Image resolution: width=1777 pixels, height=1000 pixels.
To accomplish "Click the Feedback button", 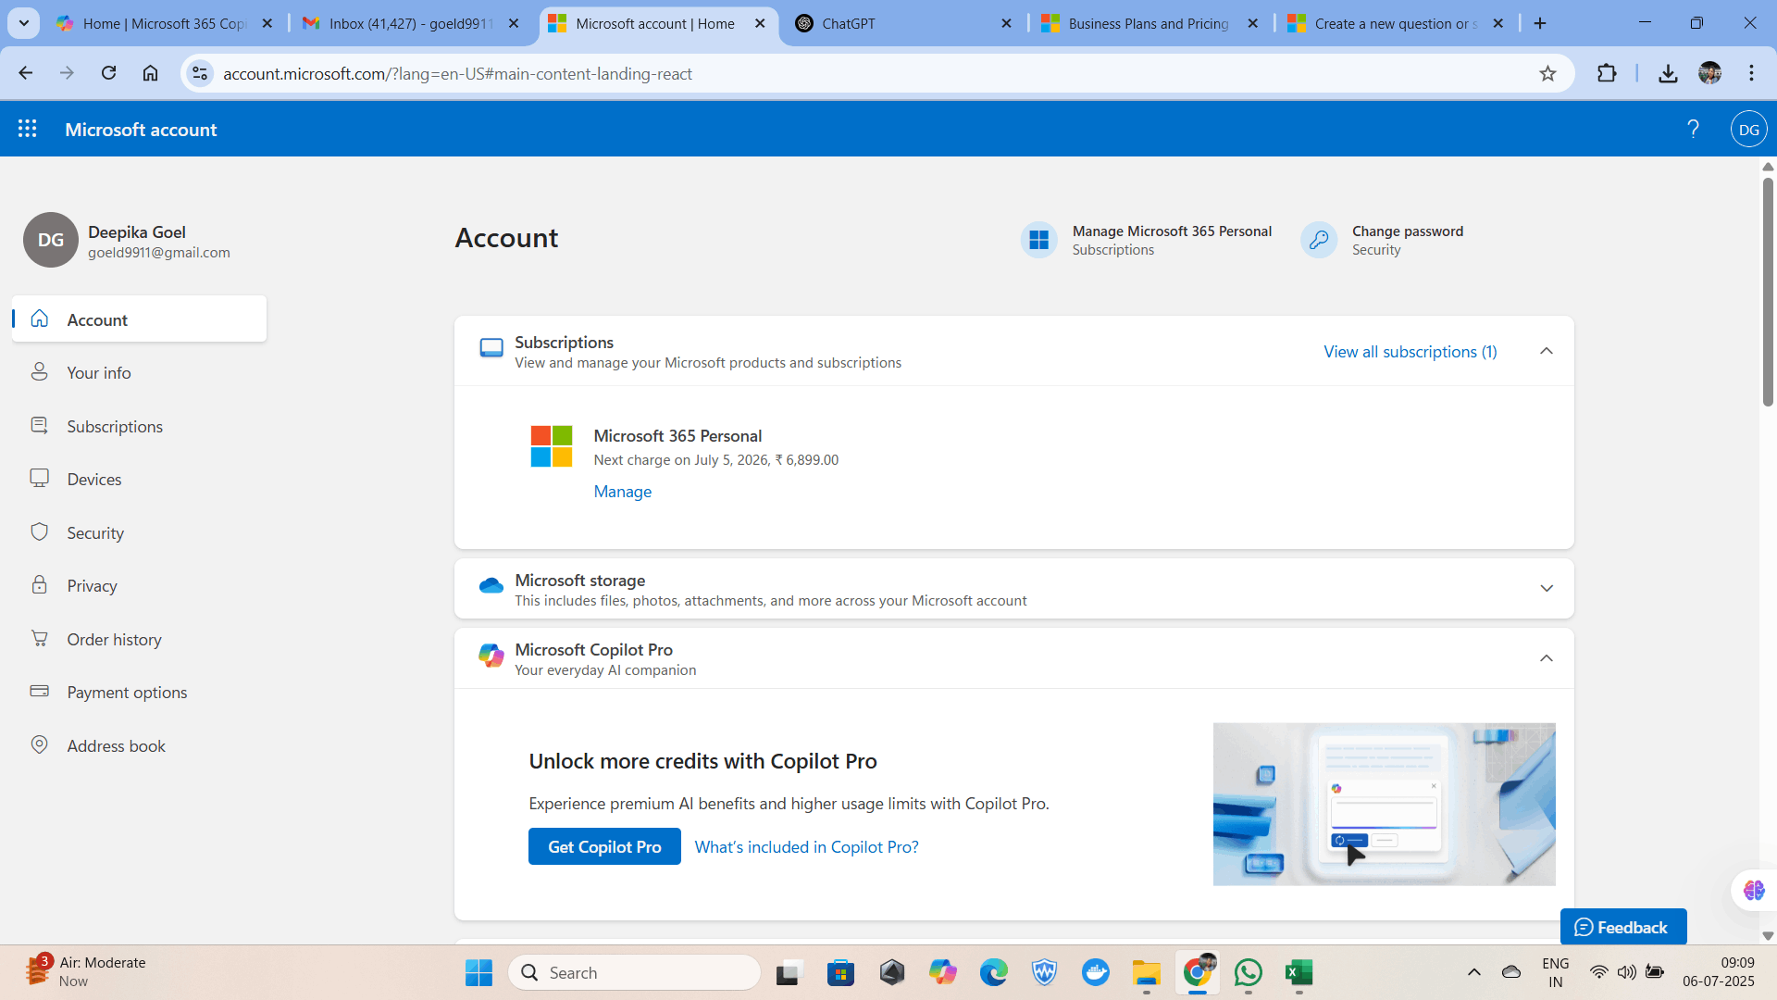I will tap(1622, 927).
